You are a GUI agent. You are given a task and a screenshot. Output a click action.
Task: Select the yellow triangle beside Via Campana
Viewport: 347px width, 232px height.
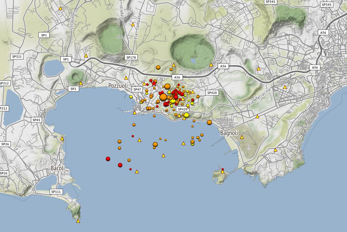[x=133, y=24]
